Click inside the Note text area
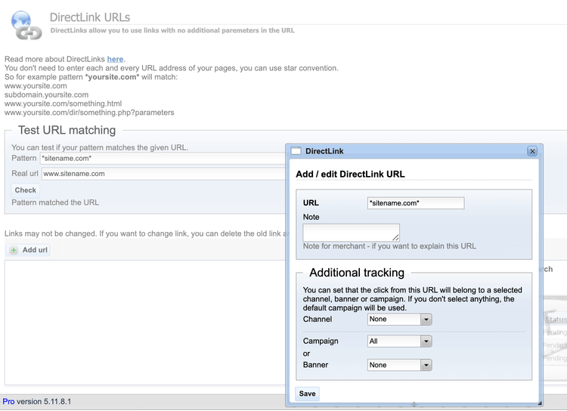This screenshot has width=567, height=411. (x=351, y=232)
